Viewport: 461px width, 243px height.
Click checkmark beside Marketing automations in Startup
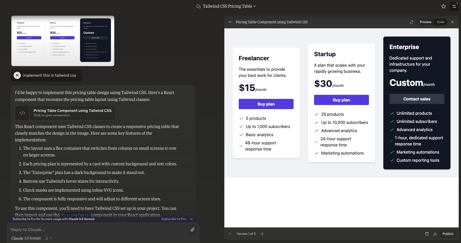coord(317,153)
